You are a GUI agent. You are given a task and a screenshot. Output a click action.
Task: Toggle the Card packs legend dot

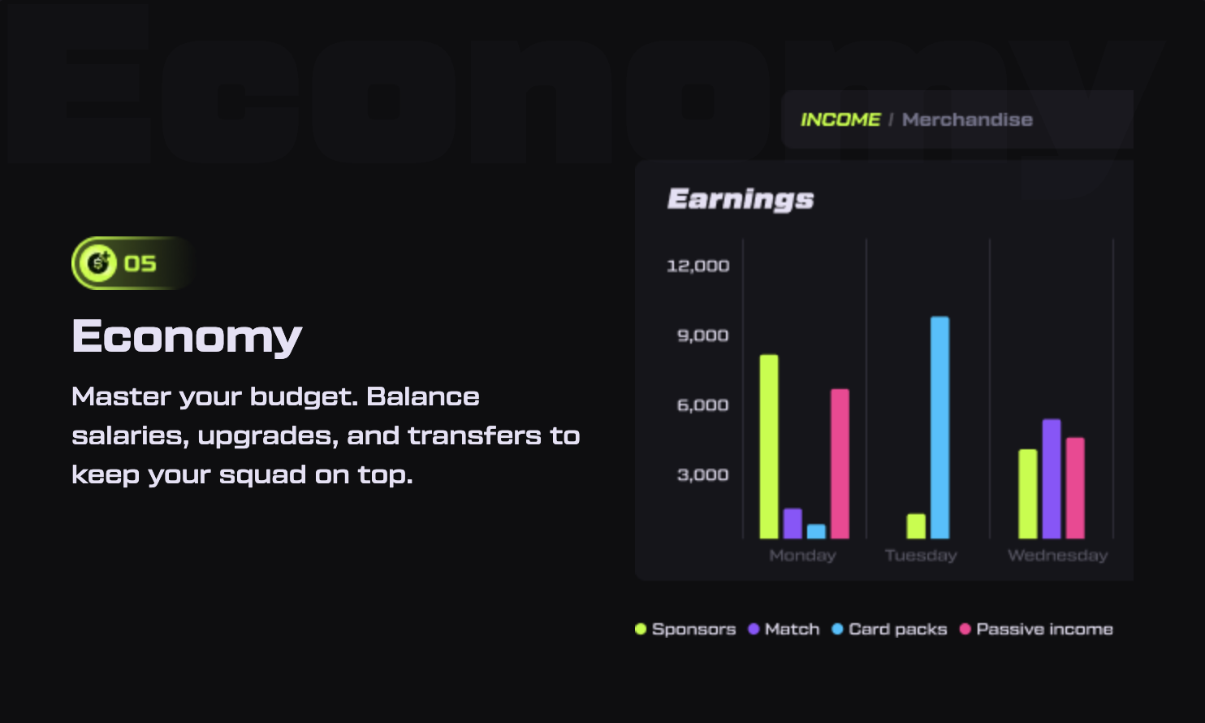pyautogui.click(x=837, y=629)
